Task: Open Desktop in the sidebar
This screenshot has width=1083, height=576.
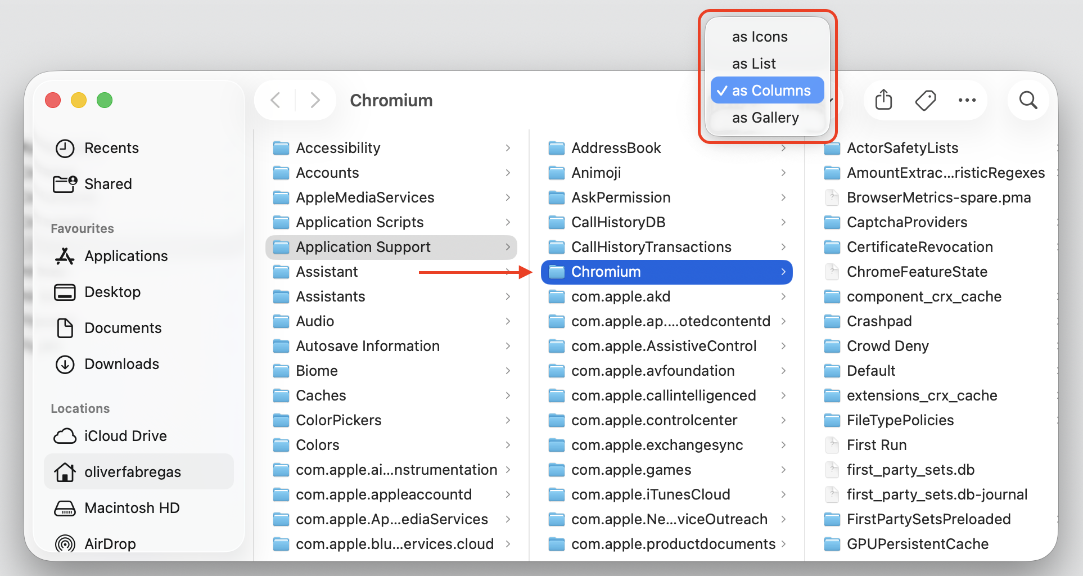Action: point(139,292)
